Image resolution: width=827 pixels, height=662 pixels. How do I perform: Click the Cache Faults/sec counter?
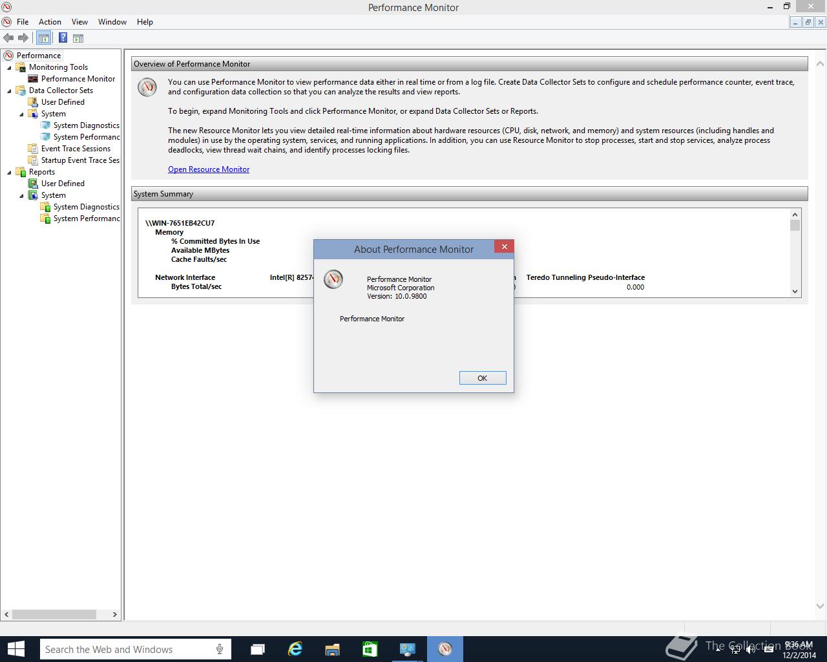[x=199, y=259]
